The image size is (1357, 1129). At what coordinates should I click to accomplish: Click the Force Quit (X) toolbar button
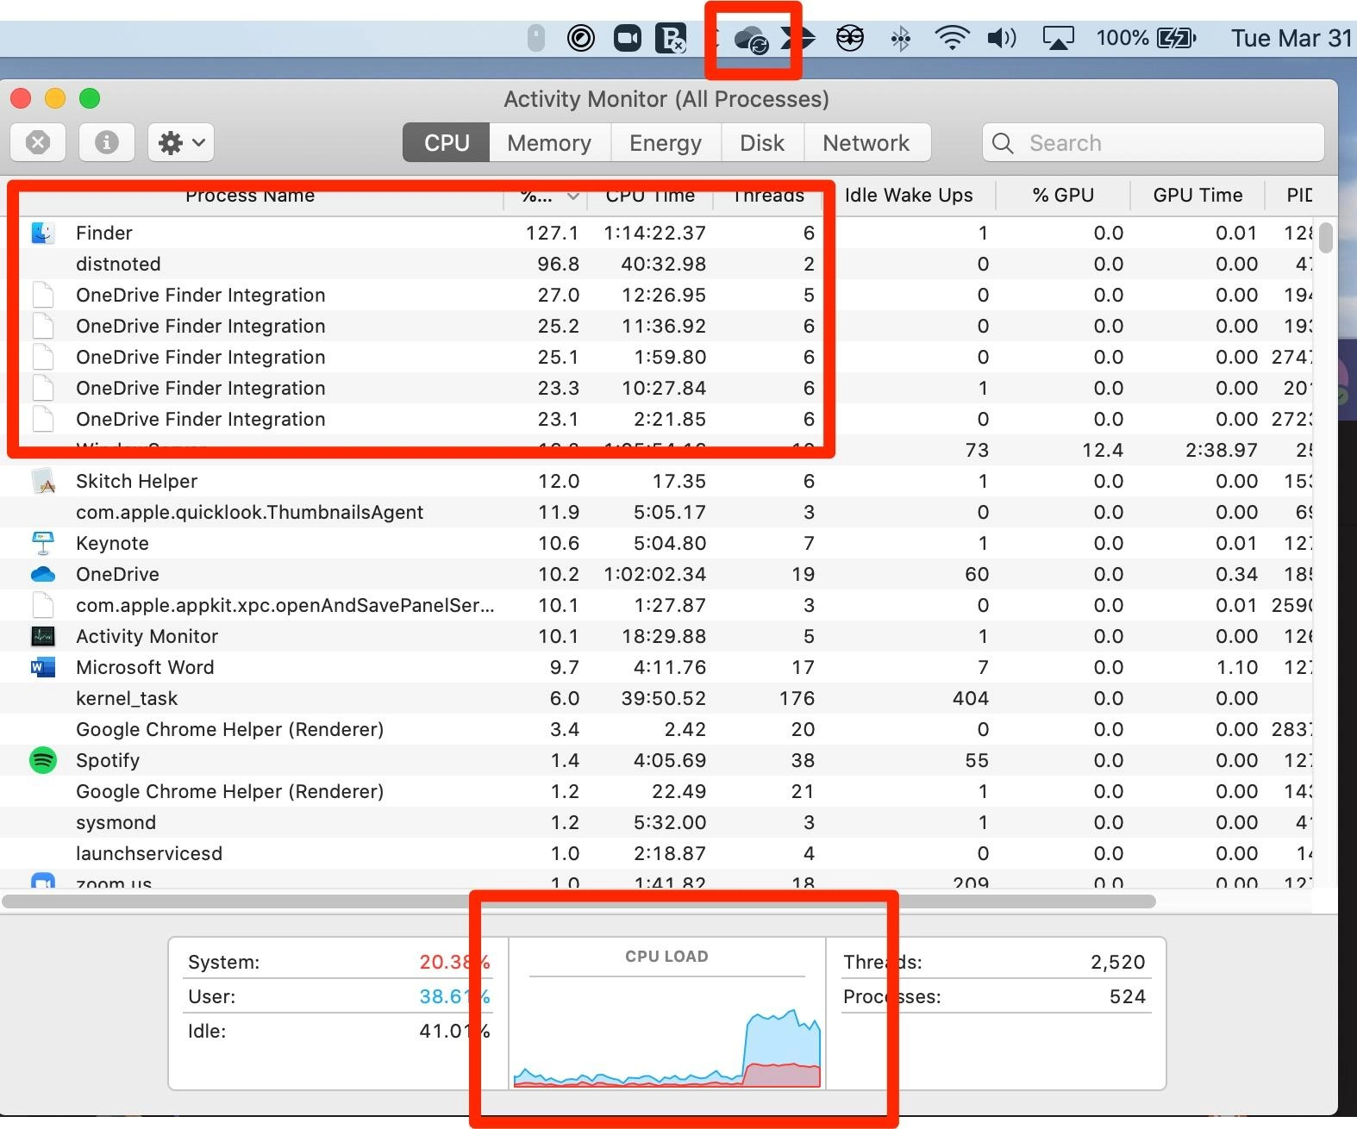pos(38,142)
